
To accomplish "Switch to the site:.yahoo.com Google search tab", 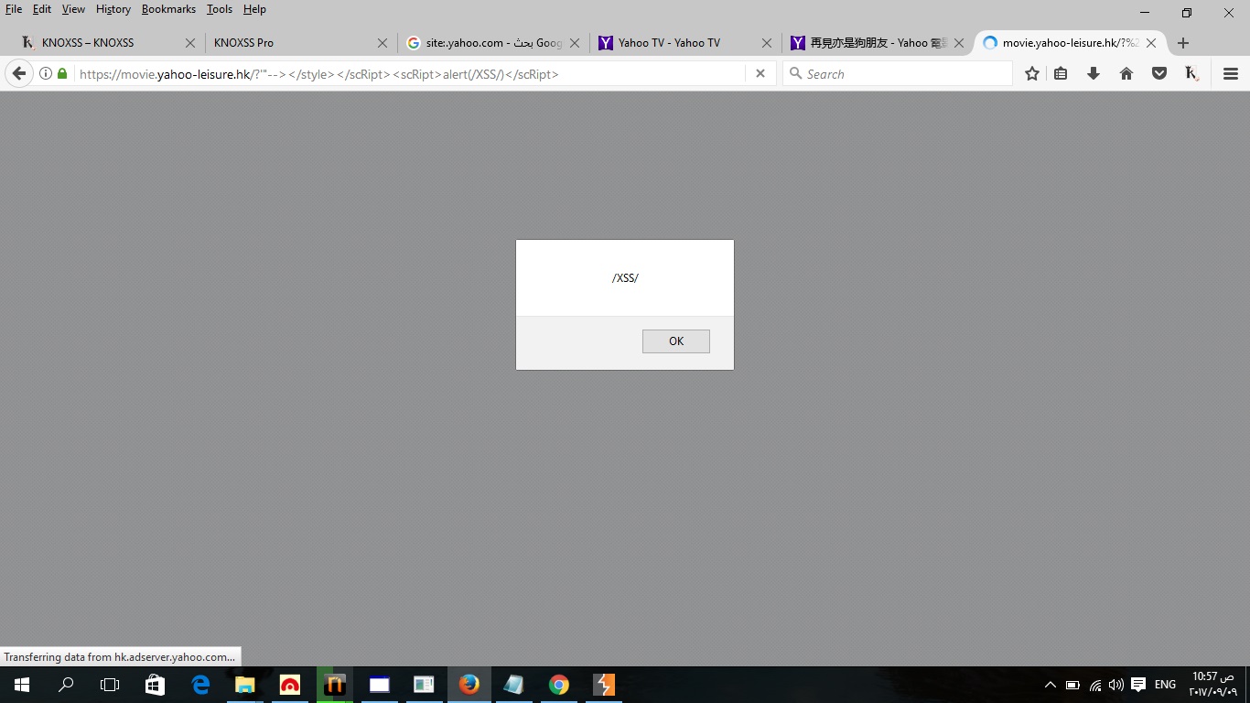I will click(x=491, y=43).
